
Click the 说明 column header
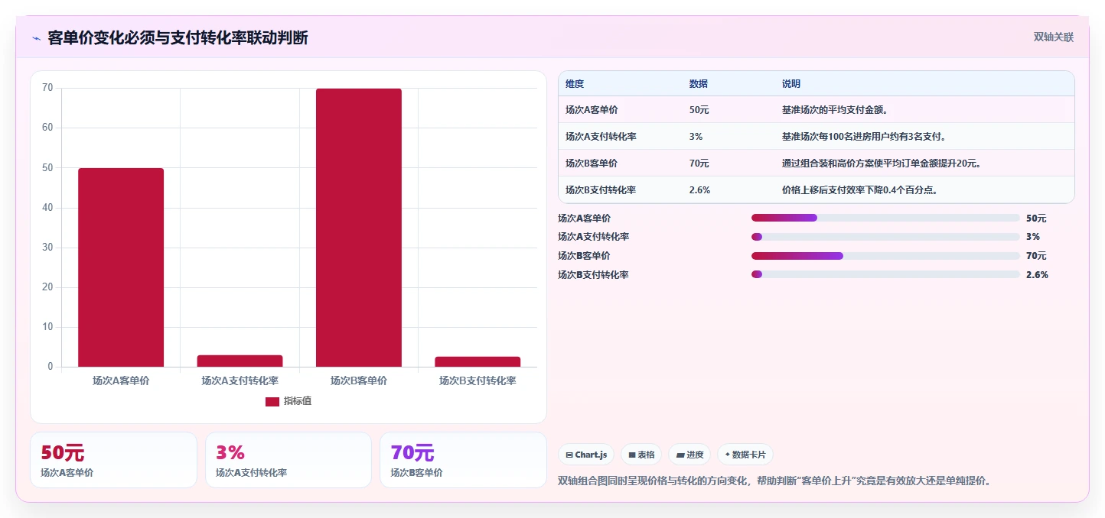click(791, 84)
